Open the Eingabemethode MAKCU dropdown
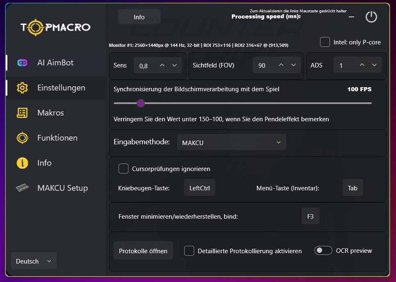 pyautogui.click(x=231, y=142)
